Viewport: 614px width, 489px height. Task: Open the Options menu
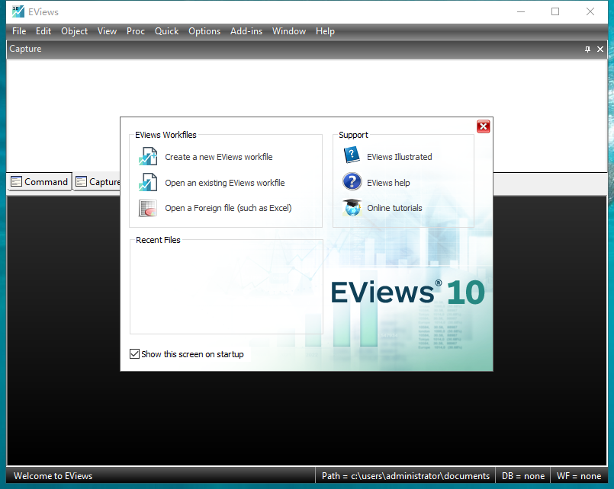click(x=204, y=31)
